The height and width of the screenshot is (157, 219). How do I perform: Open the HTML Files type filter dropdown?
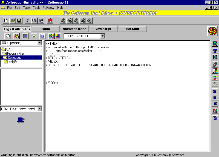40,109
